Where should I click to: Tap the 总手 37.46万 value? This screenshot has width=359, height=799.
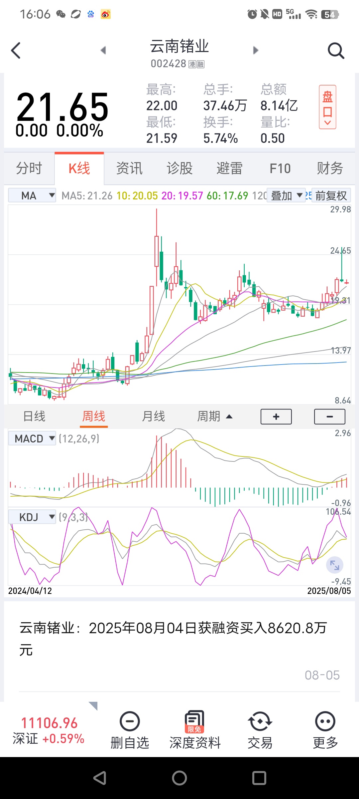(225, 106)
